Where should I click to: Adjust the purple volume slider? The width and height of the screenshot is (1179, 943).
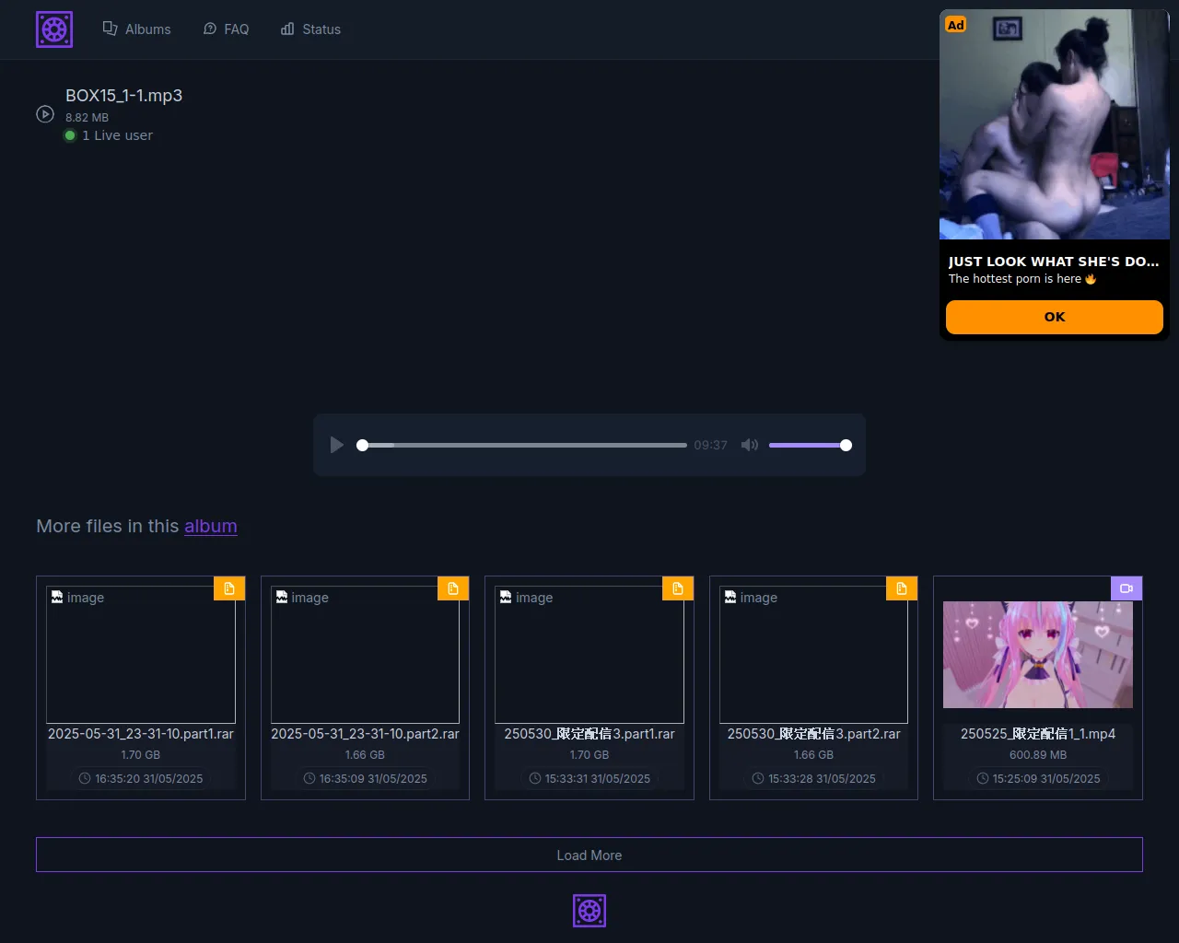[809, 445]
